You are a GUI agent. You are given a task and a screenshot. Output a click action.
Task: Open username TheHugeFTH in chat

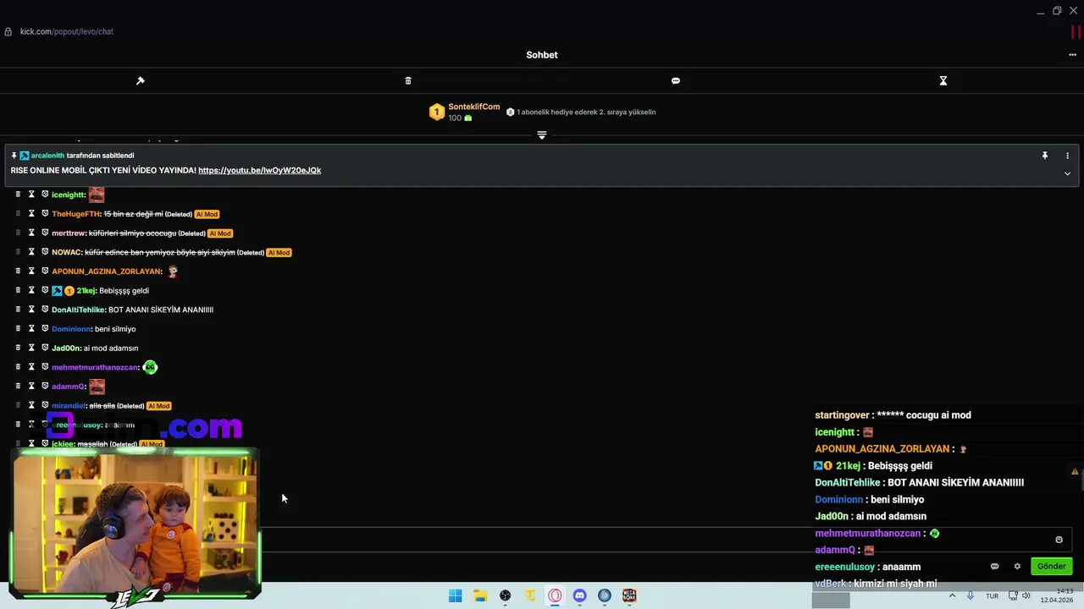[x=75, y=214]
